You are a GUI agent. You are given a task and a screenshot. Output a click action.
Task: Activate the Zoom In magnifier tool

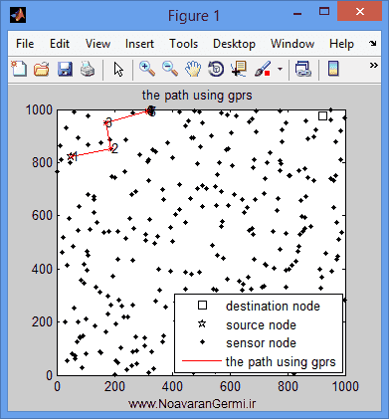coord(147,69)
